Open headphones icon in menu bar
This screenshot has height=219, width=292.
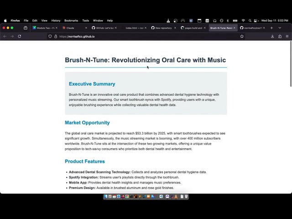click(x=215, y=21)
